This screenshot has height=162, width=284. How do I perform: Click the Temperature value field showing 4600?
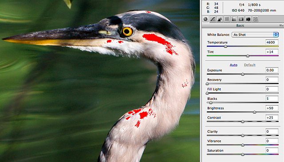coord(272,42)
